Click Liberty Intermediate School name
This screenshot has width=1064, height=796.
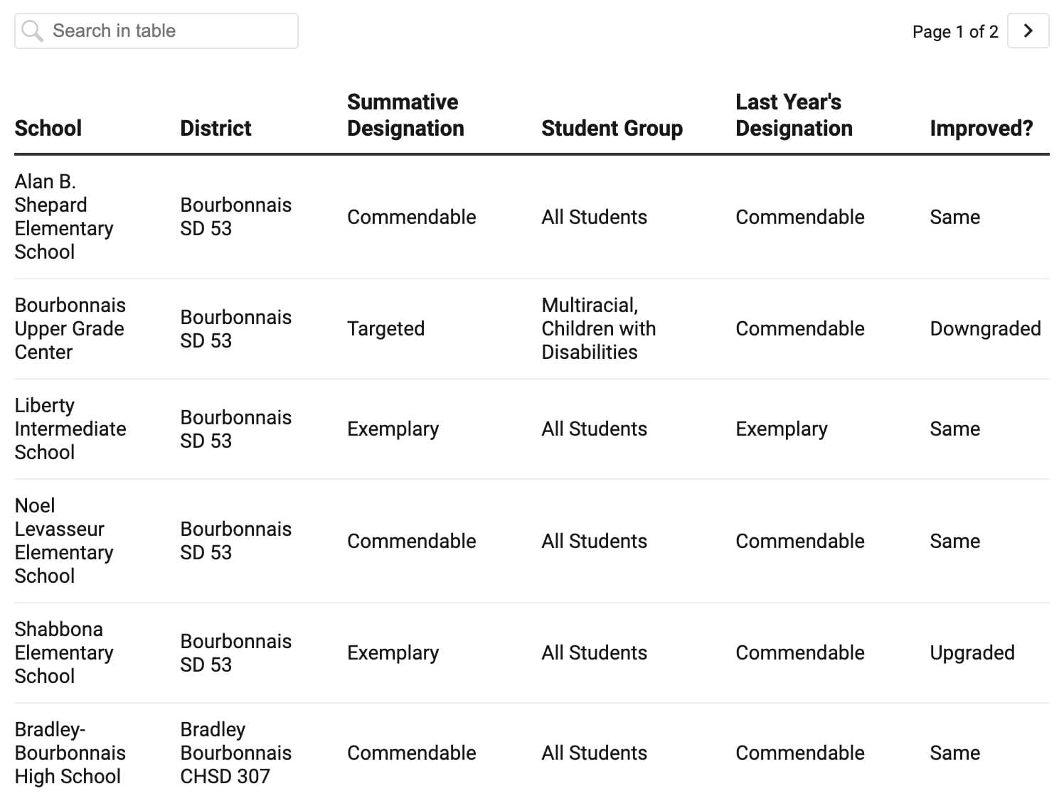[70, 429]
